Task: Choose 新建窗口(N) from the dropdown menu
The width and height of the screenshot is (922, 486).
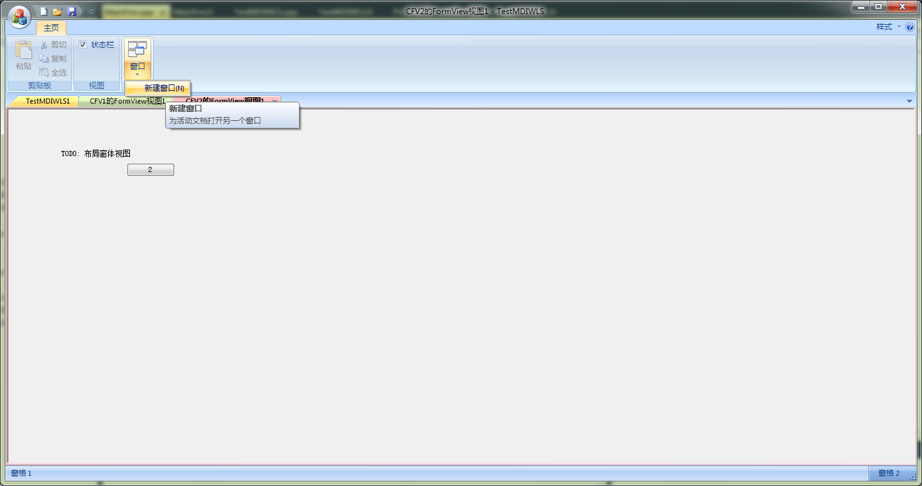Action: point(158,88)
